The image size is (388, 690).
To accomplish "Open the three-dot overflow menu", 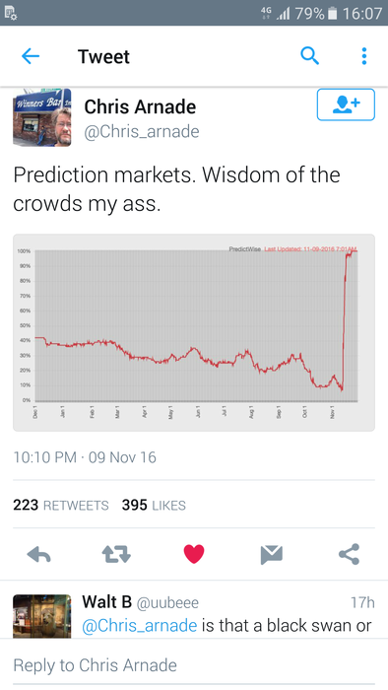I will coord(363,56).
